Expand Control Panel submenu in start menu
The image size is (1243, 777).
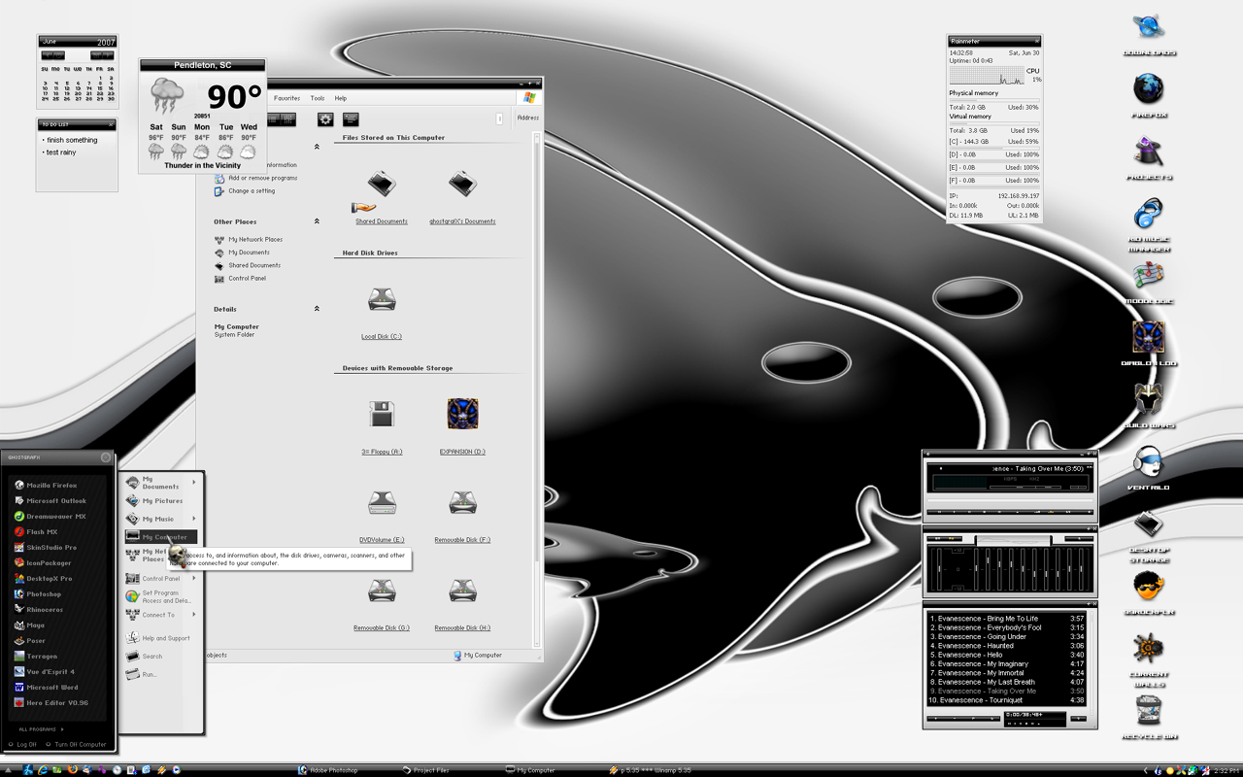click(194, 578)
